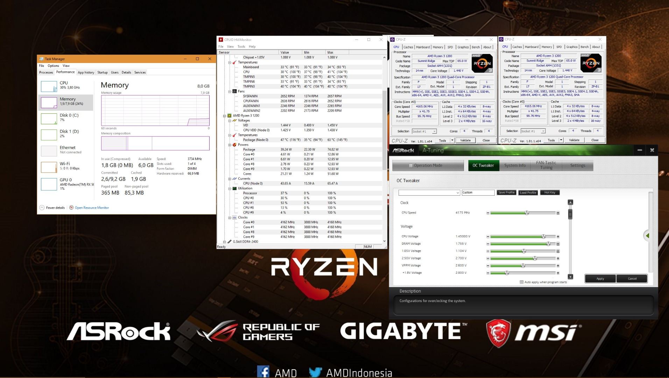Collapse the Fans tree node in HWMonitor

[230, 91]
